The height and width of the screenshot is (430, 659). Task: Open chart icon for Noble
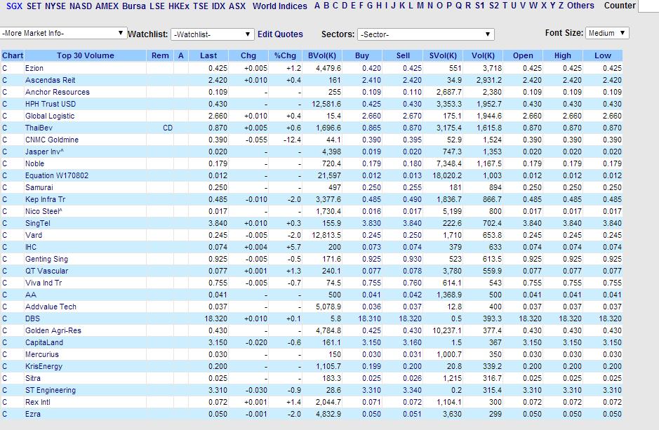tap(5, 163)
